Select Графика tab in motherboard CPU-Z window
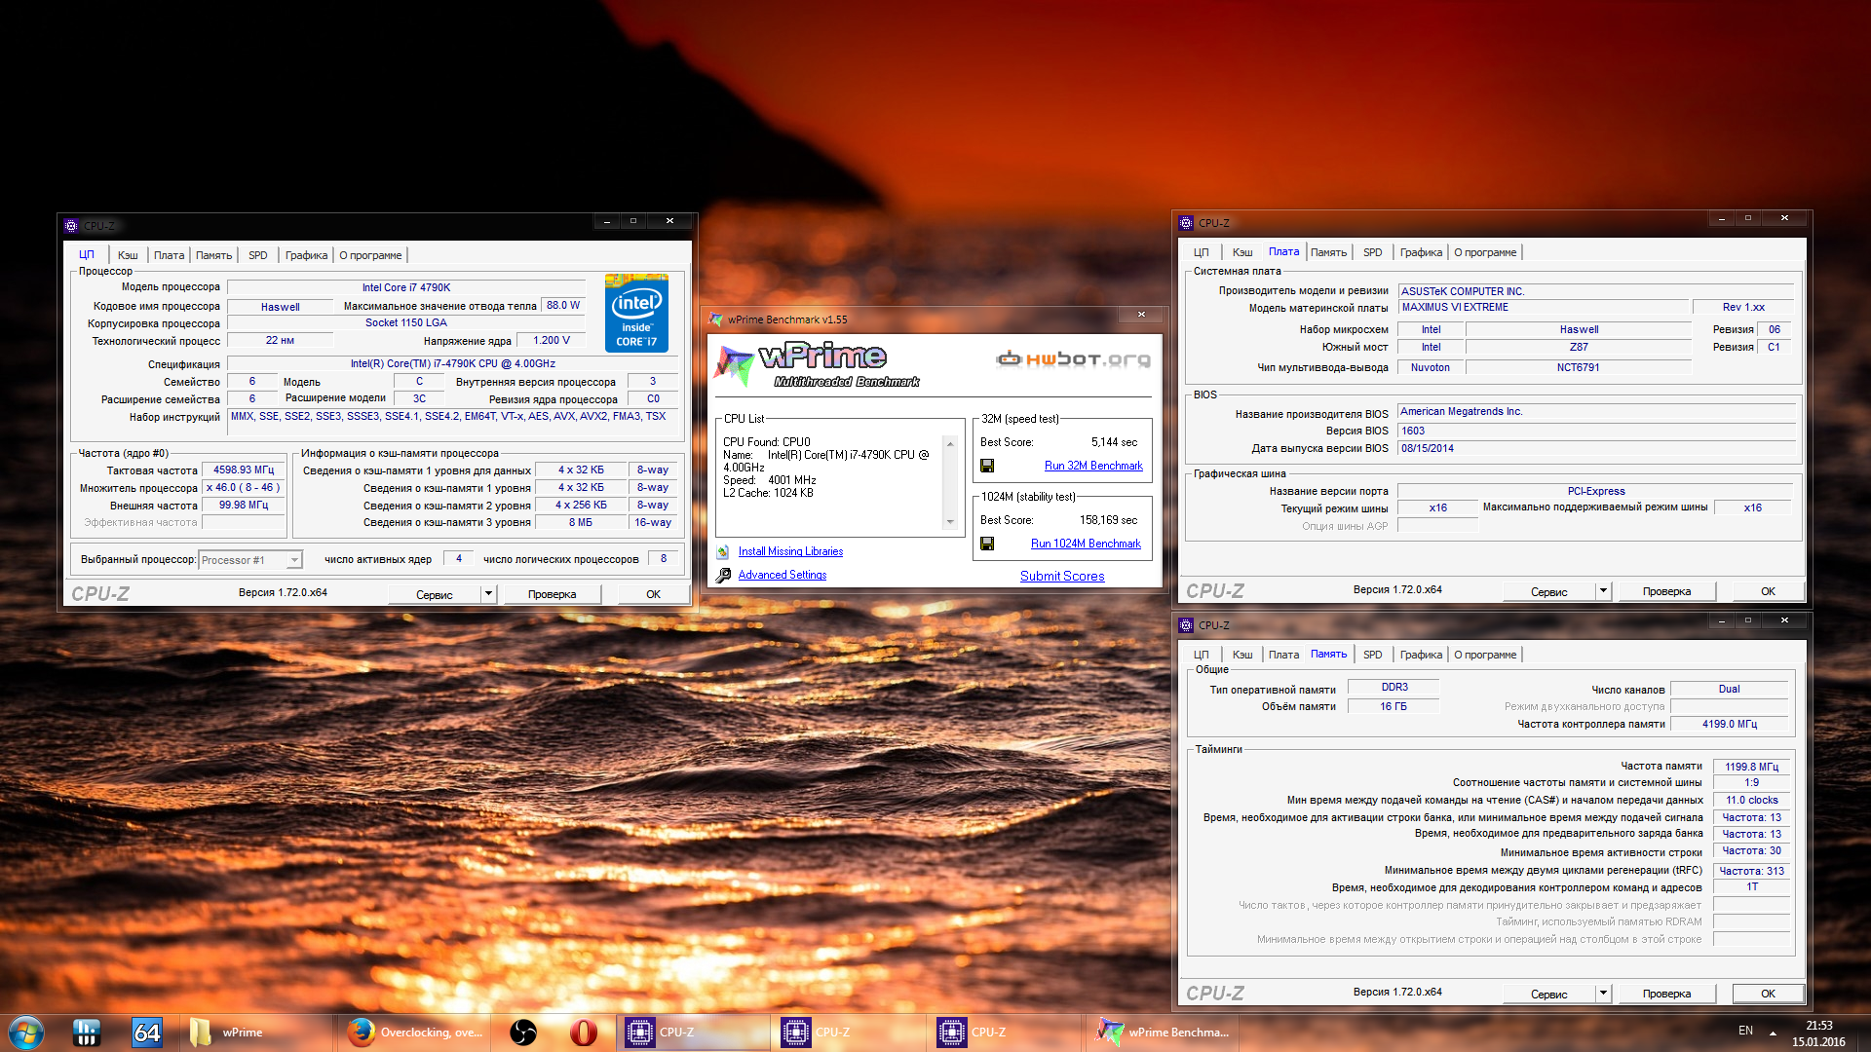This screenshot has width=1871, height=1052. [1421, 252]
